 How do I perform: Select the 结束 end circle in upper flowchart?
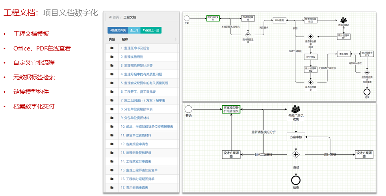pos(367,92)
